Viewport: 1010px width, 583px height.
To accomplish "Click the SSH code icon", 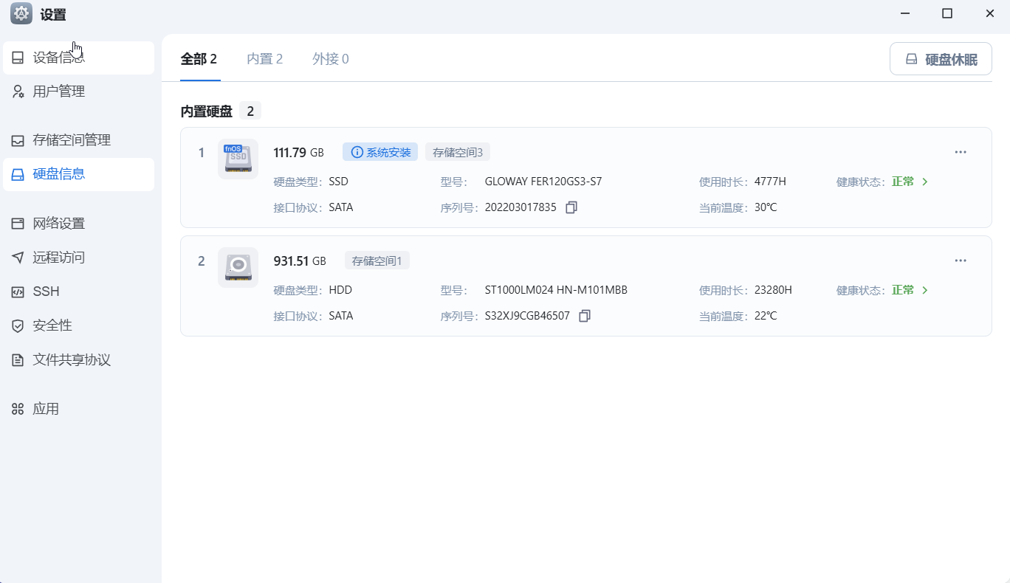I will coord(18,291).
